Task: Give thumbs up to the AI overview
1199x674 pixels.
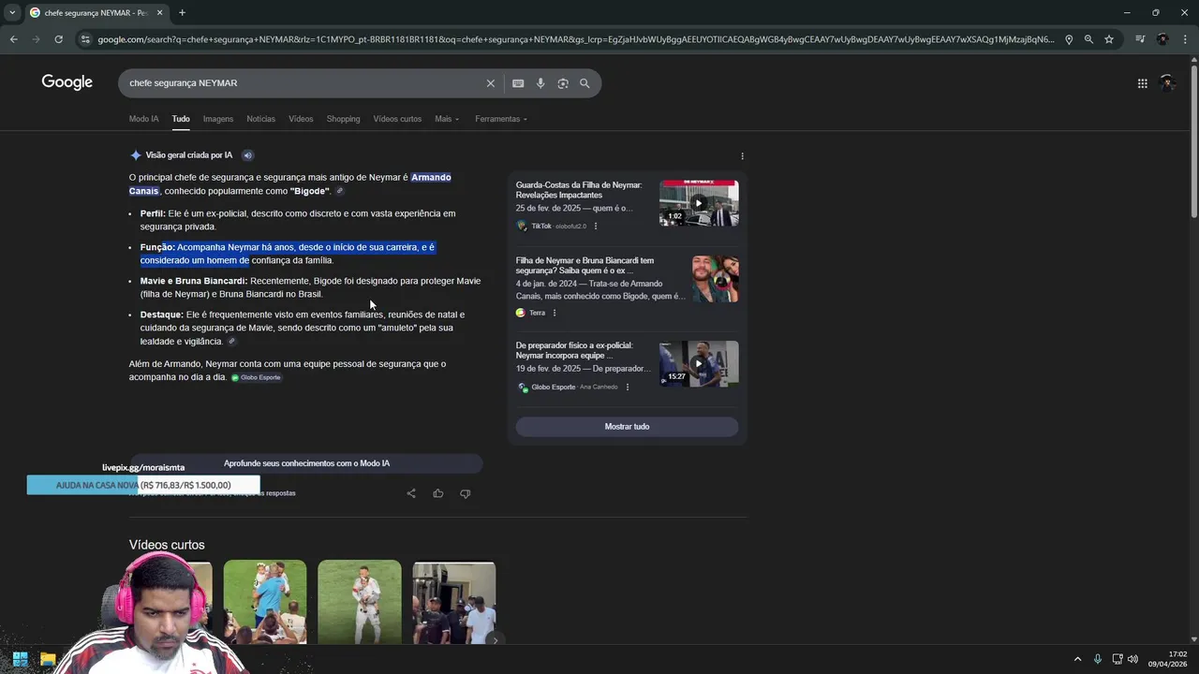Action: pyautogui.click(x=437, y=493)
